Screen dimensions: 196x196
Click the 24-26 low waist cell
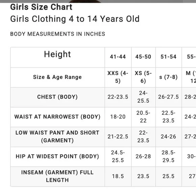(x=169, y=137)
